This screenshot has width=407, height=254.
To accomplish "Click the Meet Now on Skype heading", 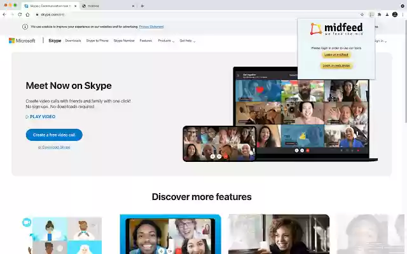I will (69, 86).
